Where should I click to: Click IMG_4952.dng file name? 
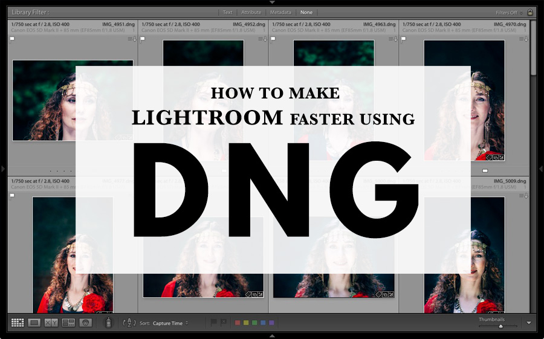[249, 24]
